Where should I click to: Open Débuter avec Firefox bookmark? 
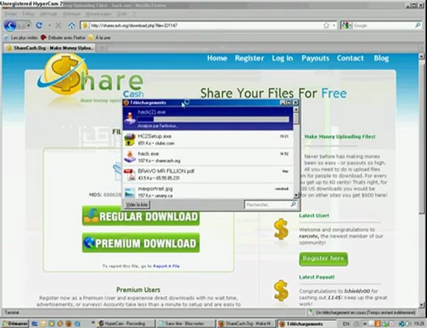pyautogui.click(x=63, y=37)
